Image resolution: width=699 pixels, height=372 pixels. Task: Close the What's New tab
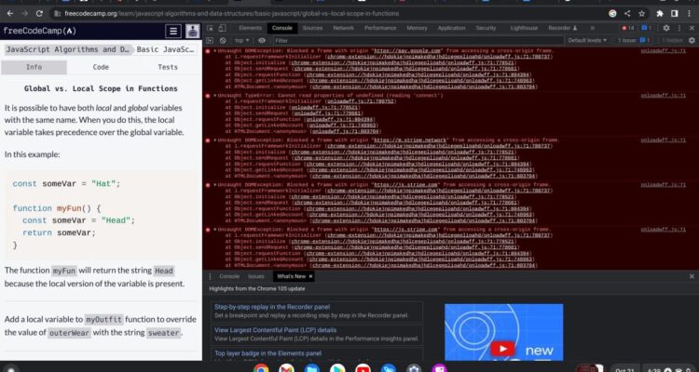(310, 276)
